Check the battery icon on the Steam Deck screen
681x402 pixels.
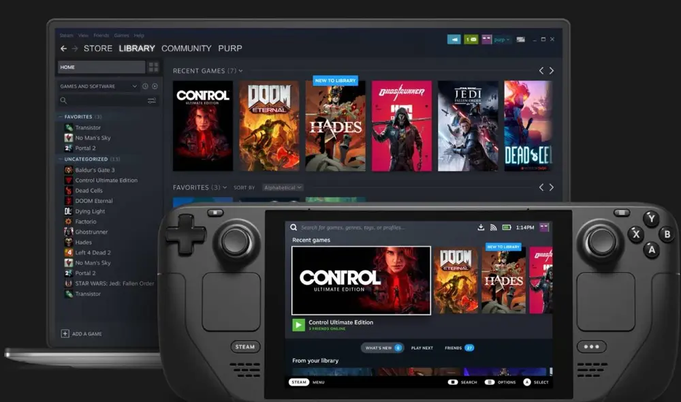click(507, 227)
